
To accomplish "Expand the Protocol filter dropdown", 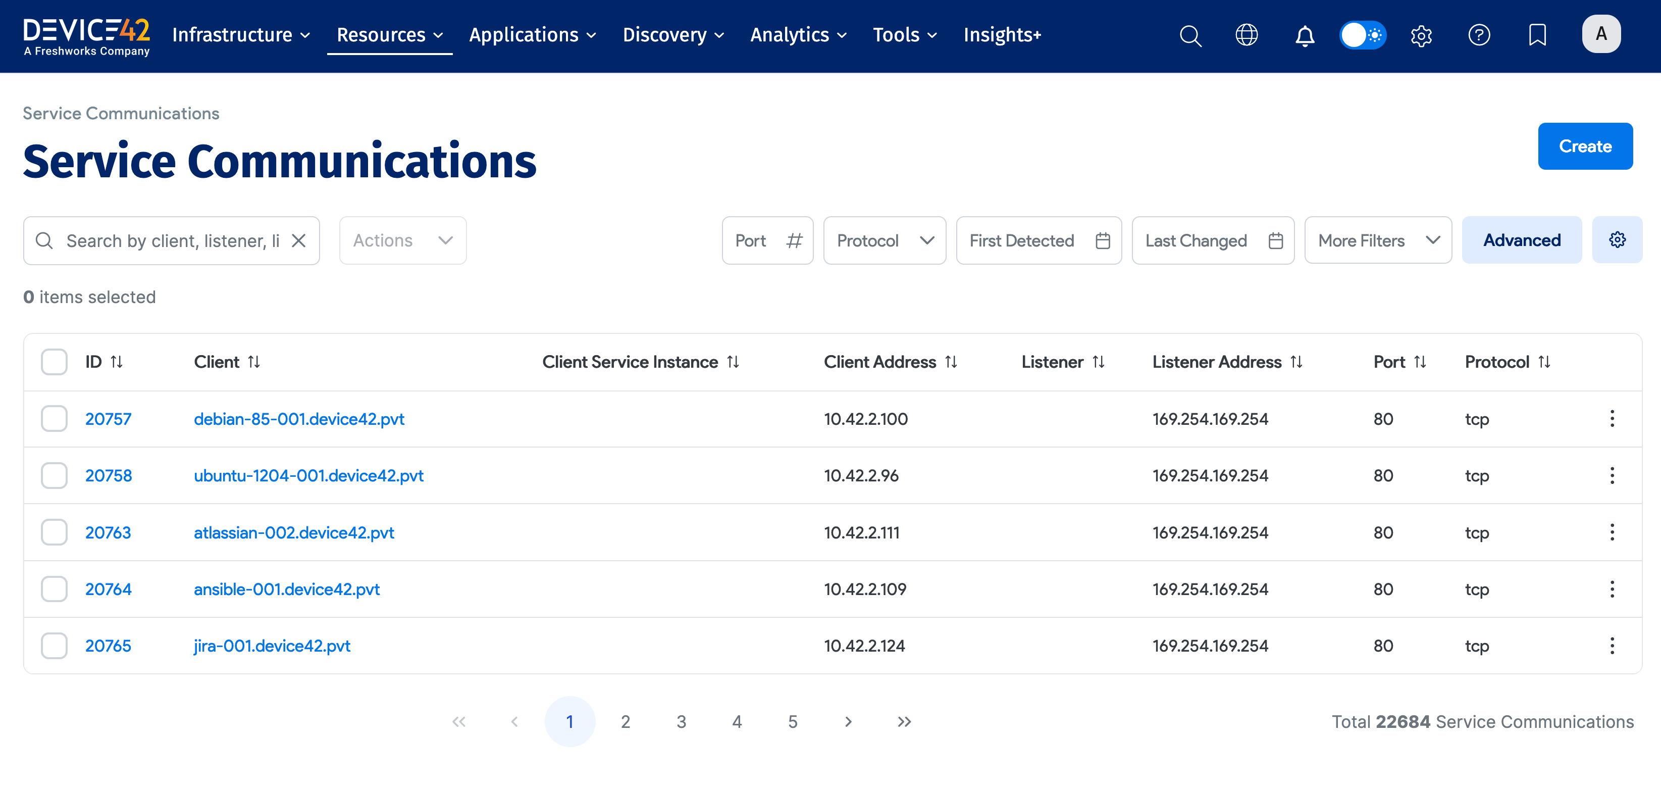I will 884,240.
